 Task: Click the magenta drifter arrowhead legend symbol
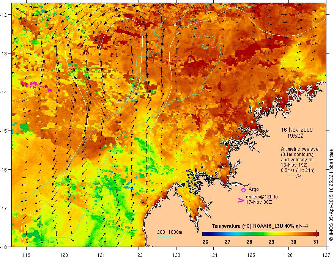pyautogui.click(x=241, y=200)
